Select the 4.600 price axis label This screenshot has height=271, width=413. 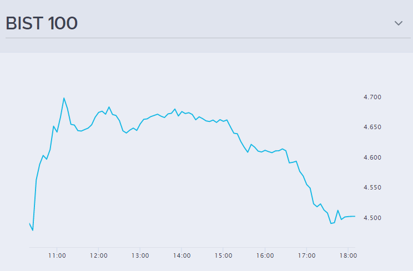372,158
